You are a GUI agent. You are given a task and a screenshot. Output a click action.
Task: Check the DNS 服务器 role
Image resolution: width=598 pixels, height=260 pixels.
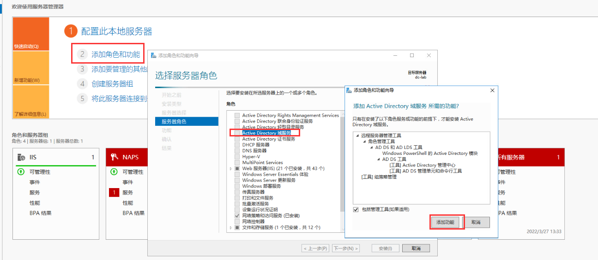[237, 151]
